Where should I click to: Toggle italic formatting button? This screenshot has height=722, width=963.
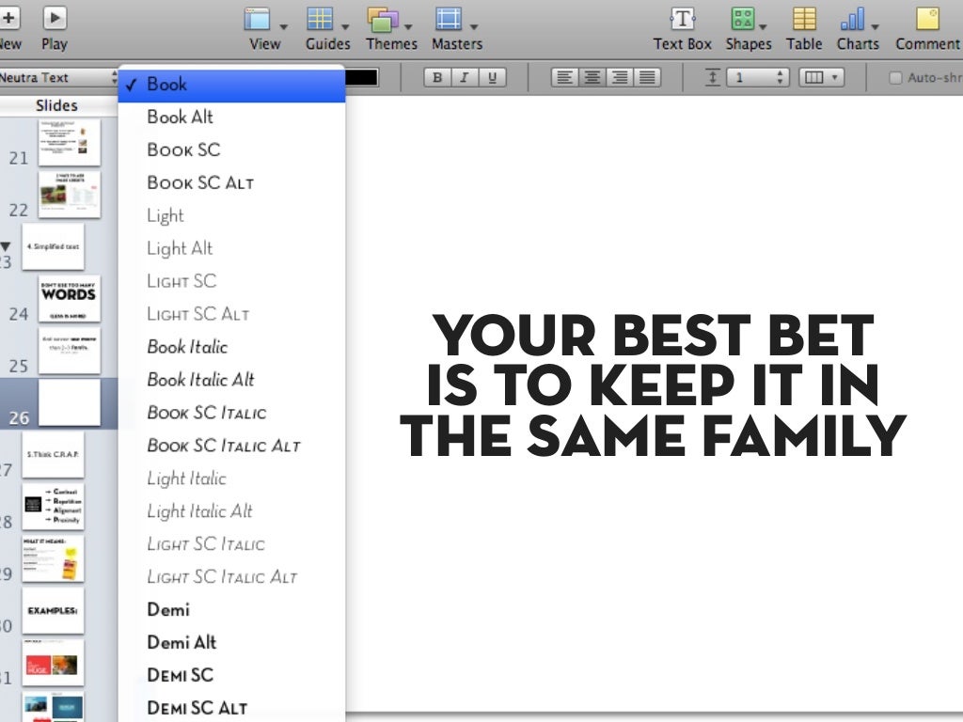pyautogui.click(x=464, y=78)
